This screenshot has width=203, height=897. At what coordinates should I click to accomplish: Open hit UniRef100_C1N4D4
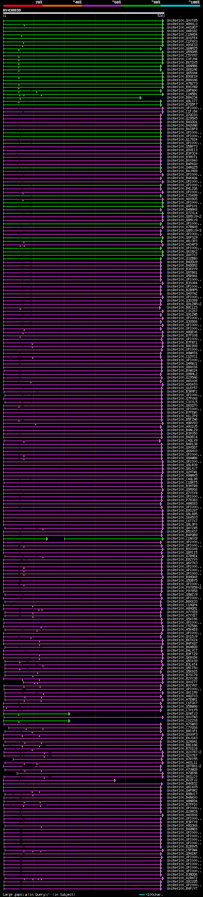(182, 34)
